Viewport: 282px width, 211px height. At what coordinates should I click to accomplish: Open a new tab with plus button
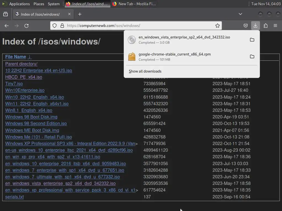[x=80, y=14]
